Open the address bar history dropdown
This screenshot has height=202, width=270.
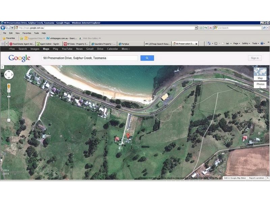point(196,28)
